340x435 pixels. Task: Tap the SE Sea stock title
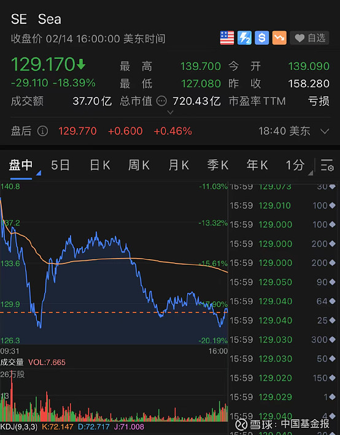[36, 19]
